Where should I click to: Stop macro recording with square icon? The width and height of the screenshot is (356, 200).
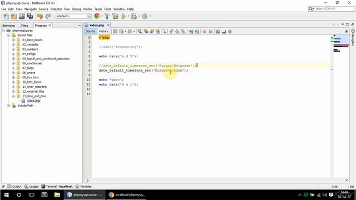pyautogui.click(x=210, y=32)
